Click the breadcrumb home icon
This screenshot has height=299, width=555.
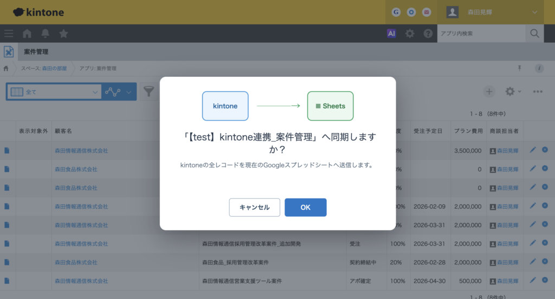[x=6, y=69]
